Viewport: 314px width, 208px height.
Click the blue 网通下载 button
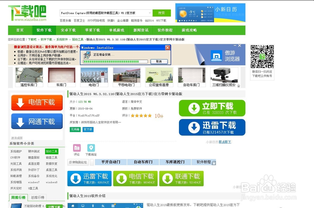37,122
